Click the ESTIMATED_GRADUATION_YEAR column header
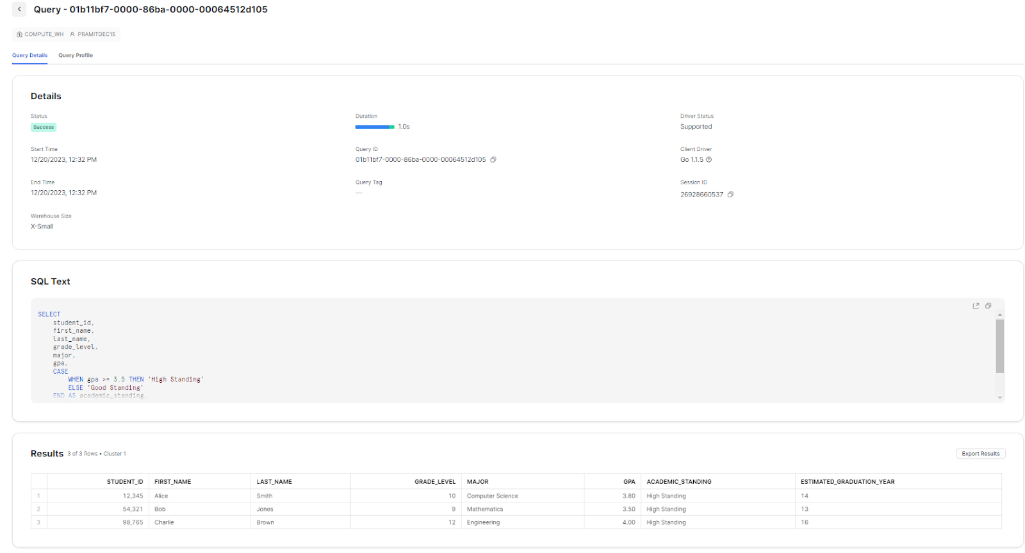This screenshot has width=1025, height=553. click(x=898, y=482)
